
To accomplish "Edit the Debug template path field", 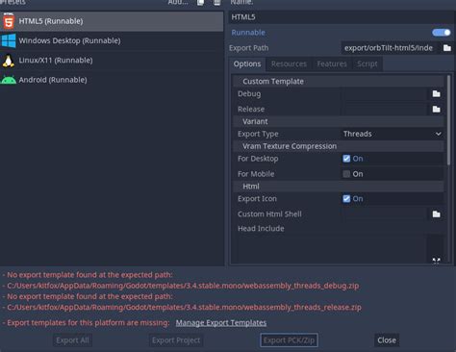I will click(385, 94).
